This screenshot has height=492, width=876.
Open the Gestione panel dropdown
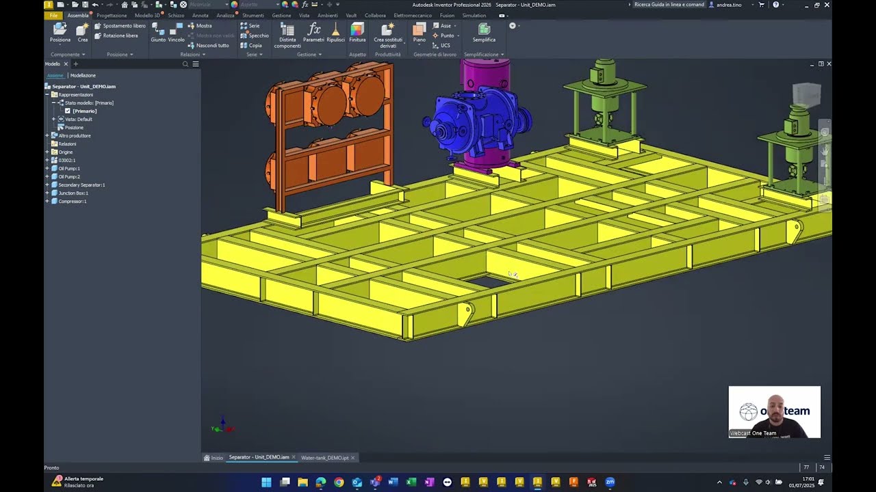click(x=309, y=55)
